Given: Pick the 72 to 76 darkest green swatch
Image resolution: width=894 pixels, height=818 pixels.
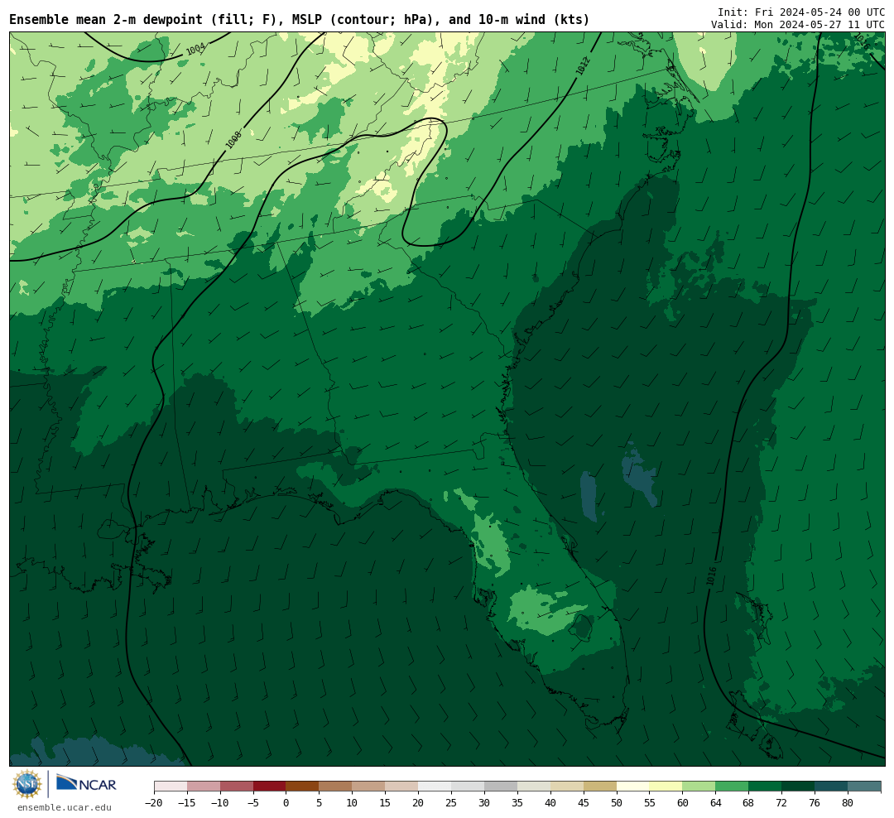Looking at the screenshot, I should point(798,787).
